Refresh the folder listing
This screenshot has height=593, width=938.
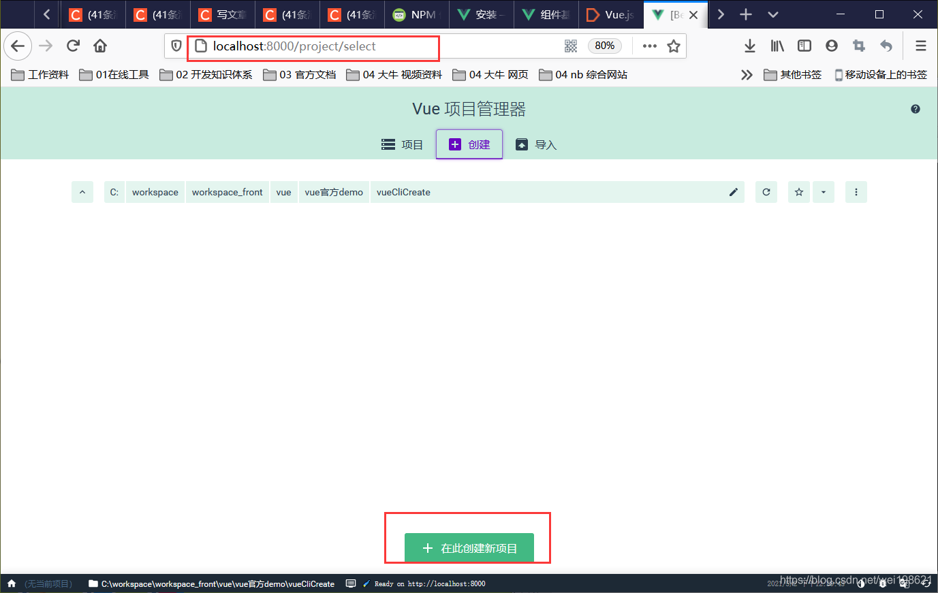coord(766,192)
